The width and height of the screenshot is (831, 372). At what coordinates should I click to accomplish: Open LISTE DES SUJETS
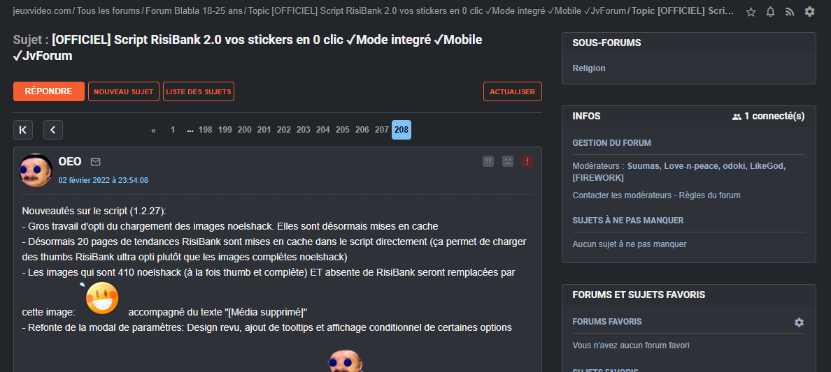199,91
